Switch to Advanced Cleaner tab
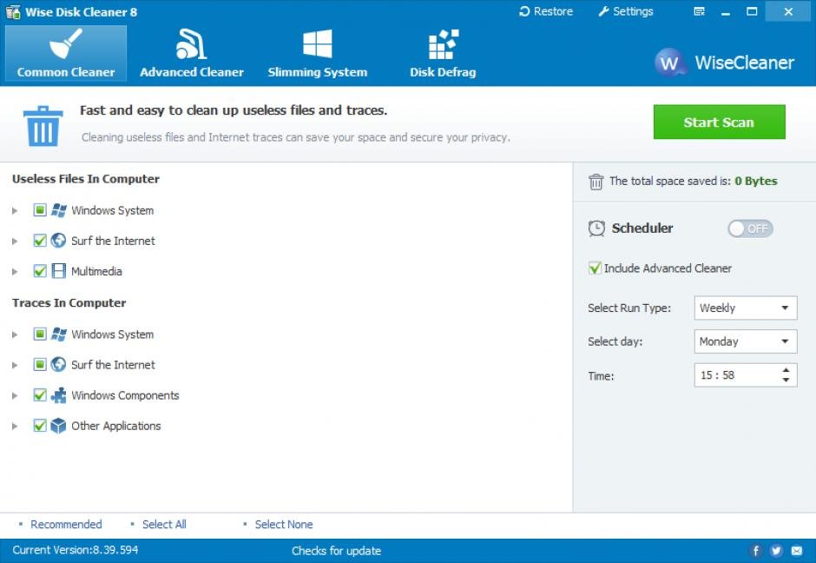The width and height of the screenshot is (816, 563). point(192,53)
